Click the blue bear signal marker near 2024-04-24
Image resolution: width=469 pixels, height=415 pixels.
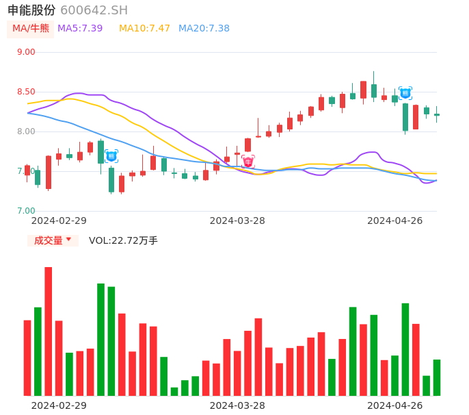tap(405, 93)
